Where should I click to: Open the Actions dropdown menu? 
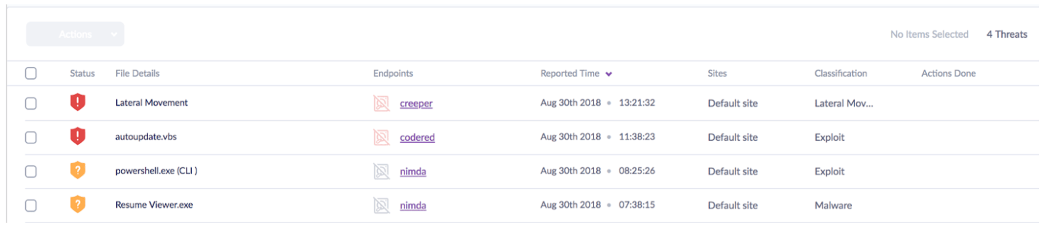point(75,34)
